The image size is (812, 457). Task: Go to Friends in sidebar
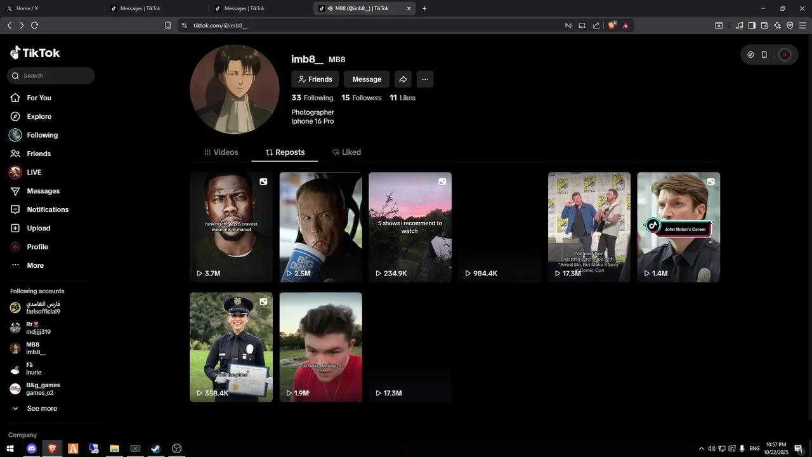pyautogui.click(x=30, y=154)
